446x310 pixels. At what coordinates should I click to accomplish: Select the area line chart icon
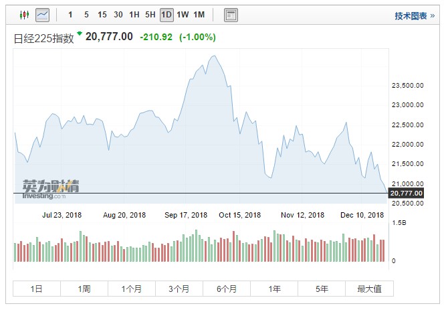(42, 14)
